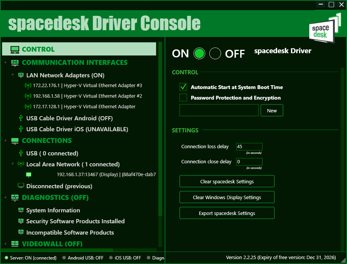
Task: Click Version 2.2.25 status text
Action: point(281,257)
